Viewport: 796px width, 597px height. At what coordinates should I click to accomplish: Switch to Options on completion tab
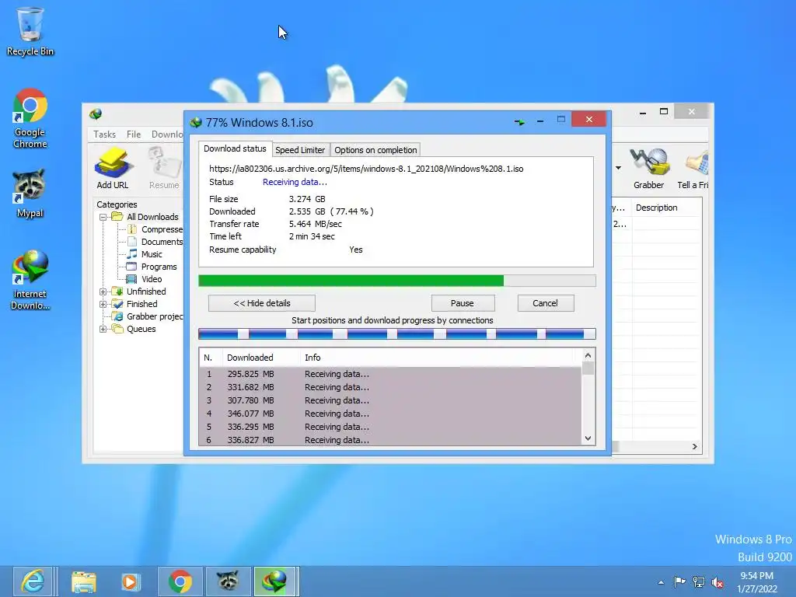(375, 150)
